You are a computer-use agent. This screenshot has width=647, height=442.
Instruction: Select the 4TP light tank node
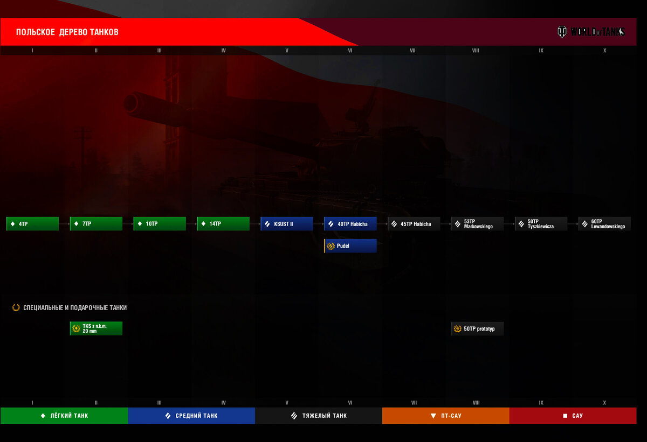tap(32, 224)
